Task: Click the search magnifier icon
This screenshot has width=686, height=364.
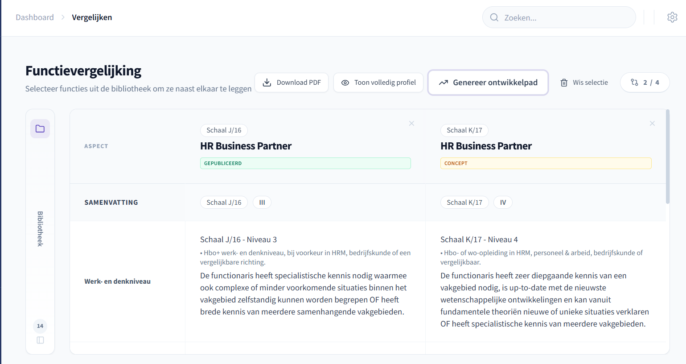Action: pyautogui.click(x=494, y=17)
